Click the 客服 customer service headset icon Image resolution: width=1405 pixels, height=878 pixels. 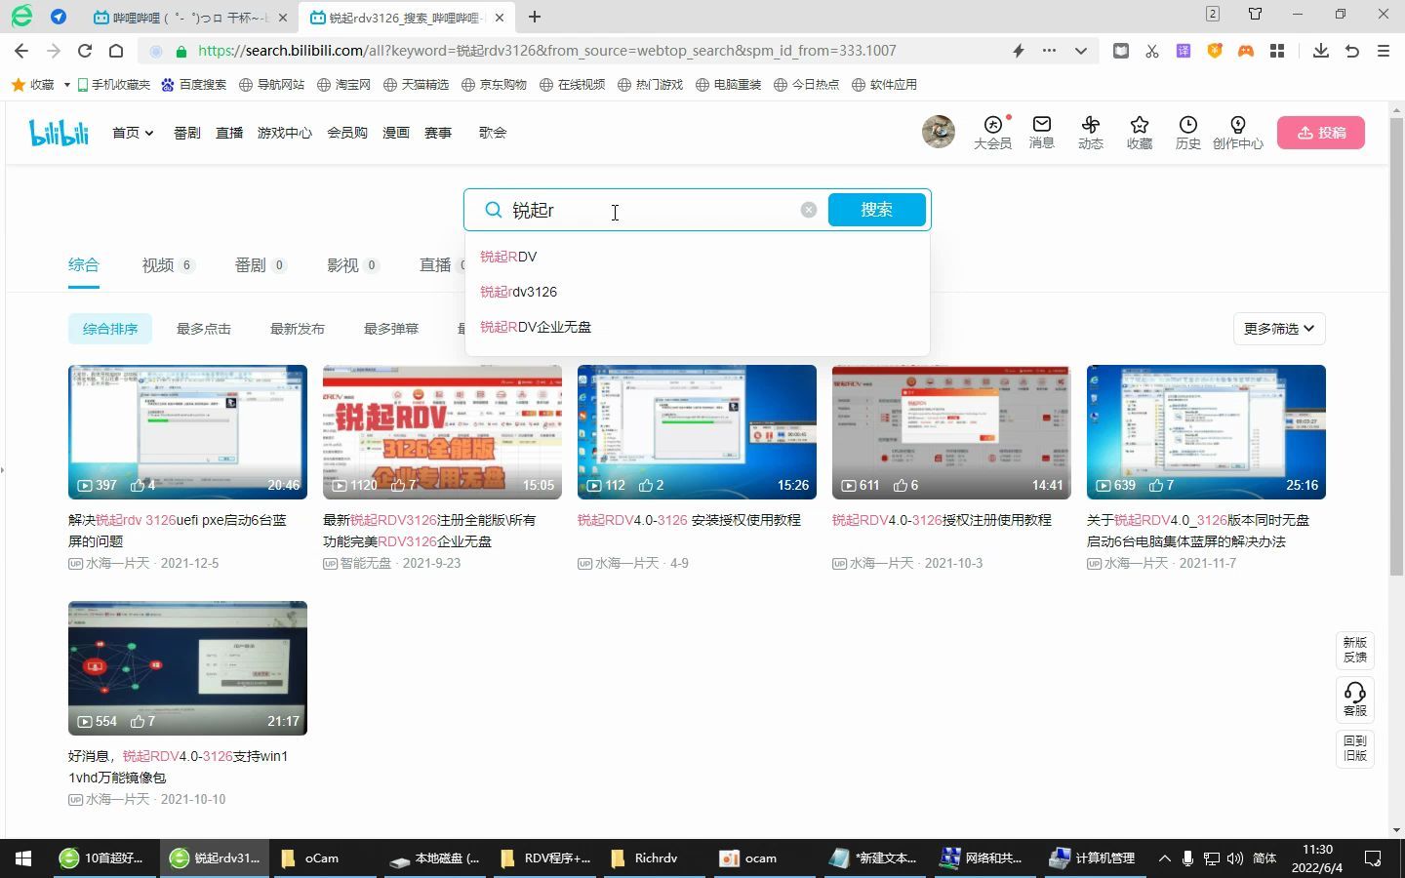(1355, 698)
